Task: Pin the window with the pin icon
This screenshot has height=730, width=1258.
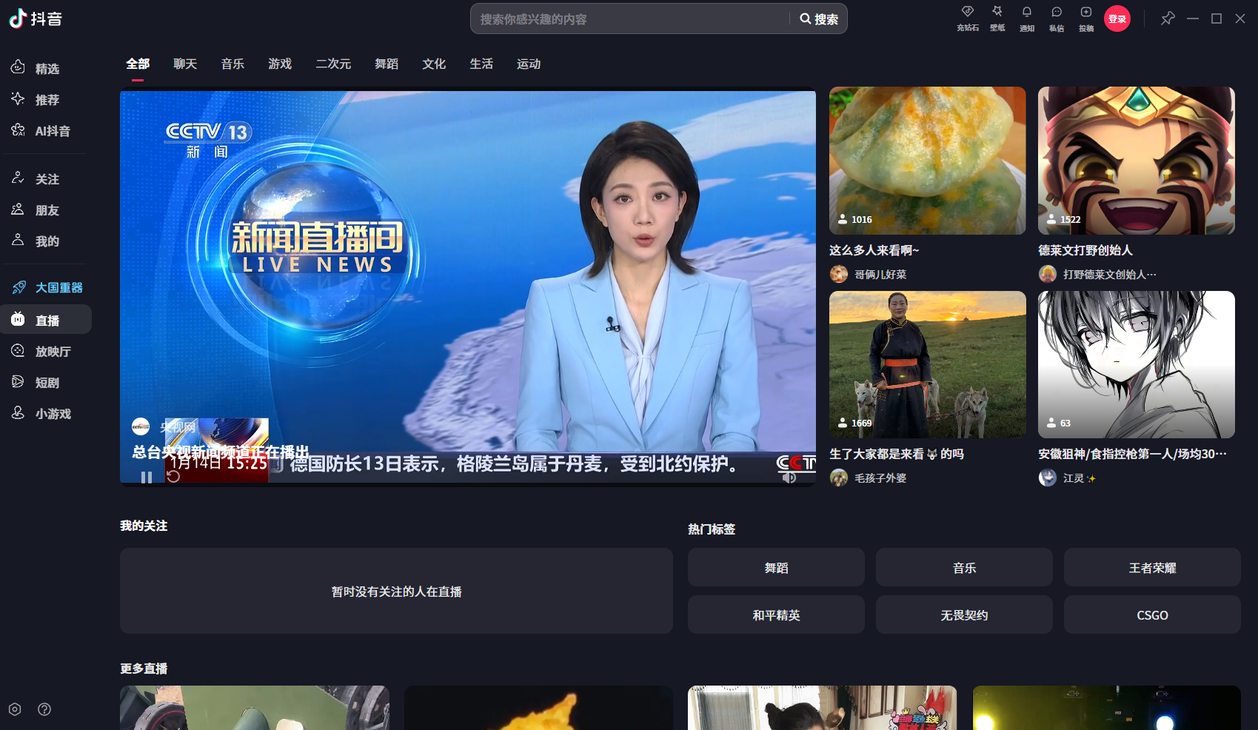Action: [1168, 19]
